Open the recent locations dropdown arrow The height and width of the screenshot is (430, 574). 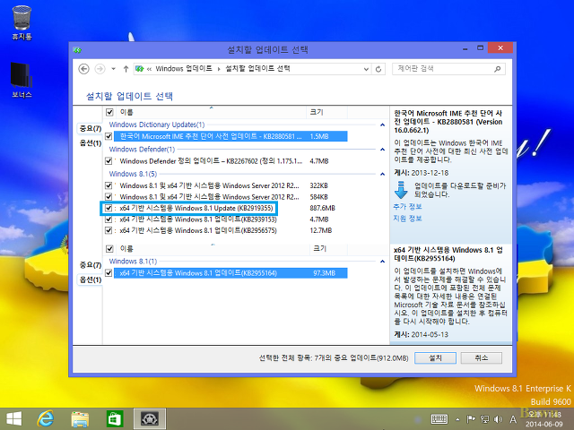(x=114, y=69)
